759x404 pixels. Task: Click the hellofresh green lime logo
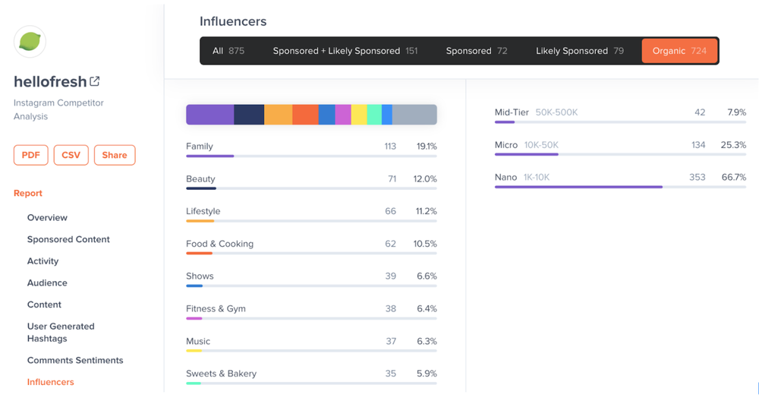click(30, 42)
